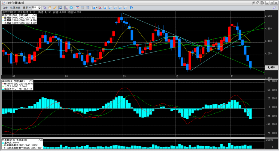
Task: Close the MACD legend box
Action: [x=32, y=81]
